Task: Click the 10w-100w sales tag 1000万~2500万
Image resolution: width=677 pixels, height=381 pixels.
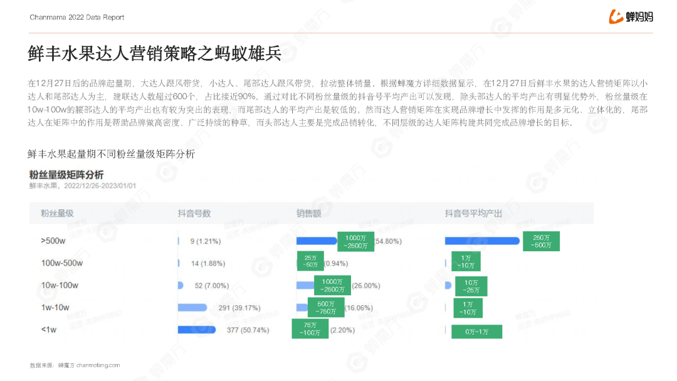Action: [332, 286]
